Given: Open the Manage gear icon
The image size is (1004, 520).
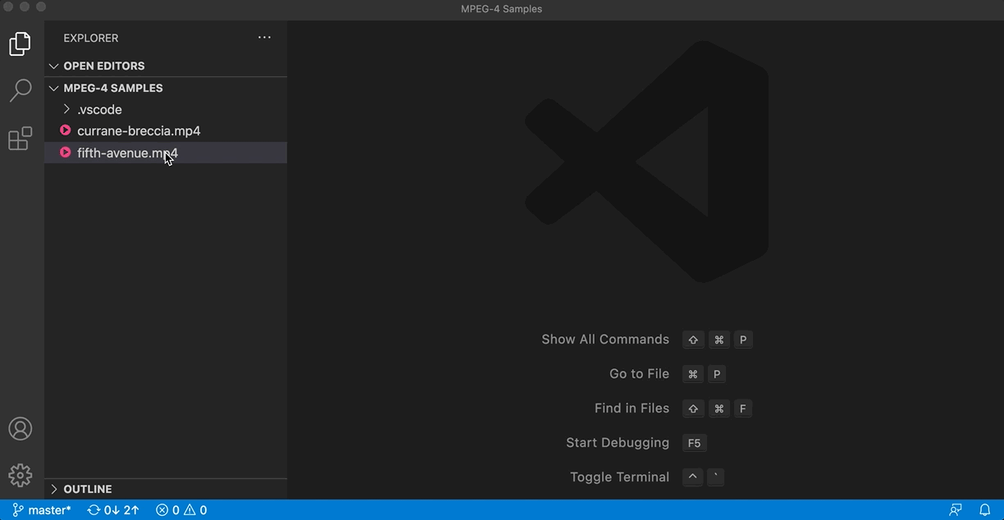Looking at the screenshot, I should 21,475.
